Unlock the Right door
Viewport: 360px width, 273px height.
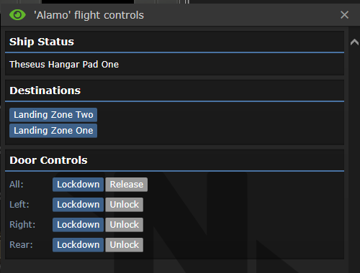coord(125,225)
